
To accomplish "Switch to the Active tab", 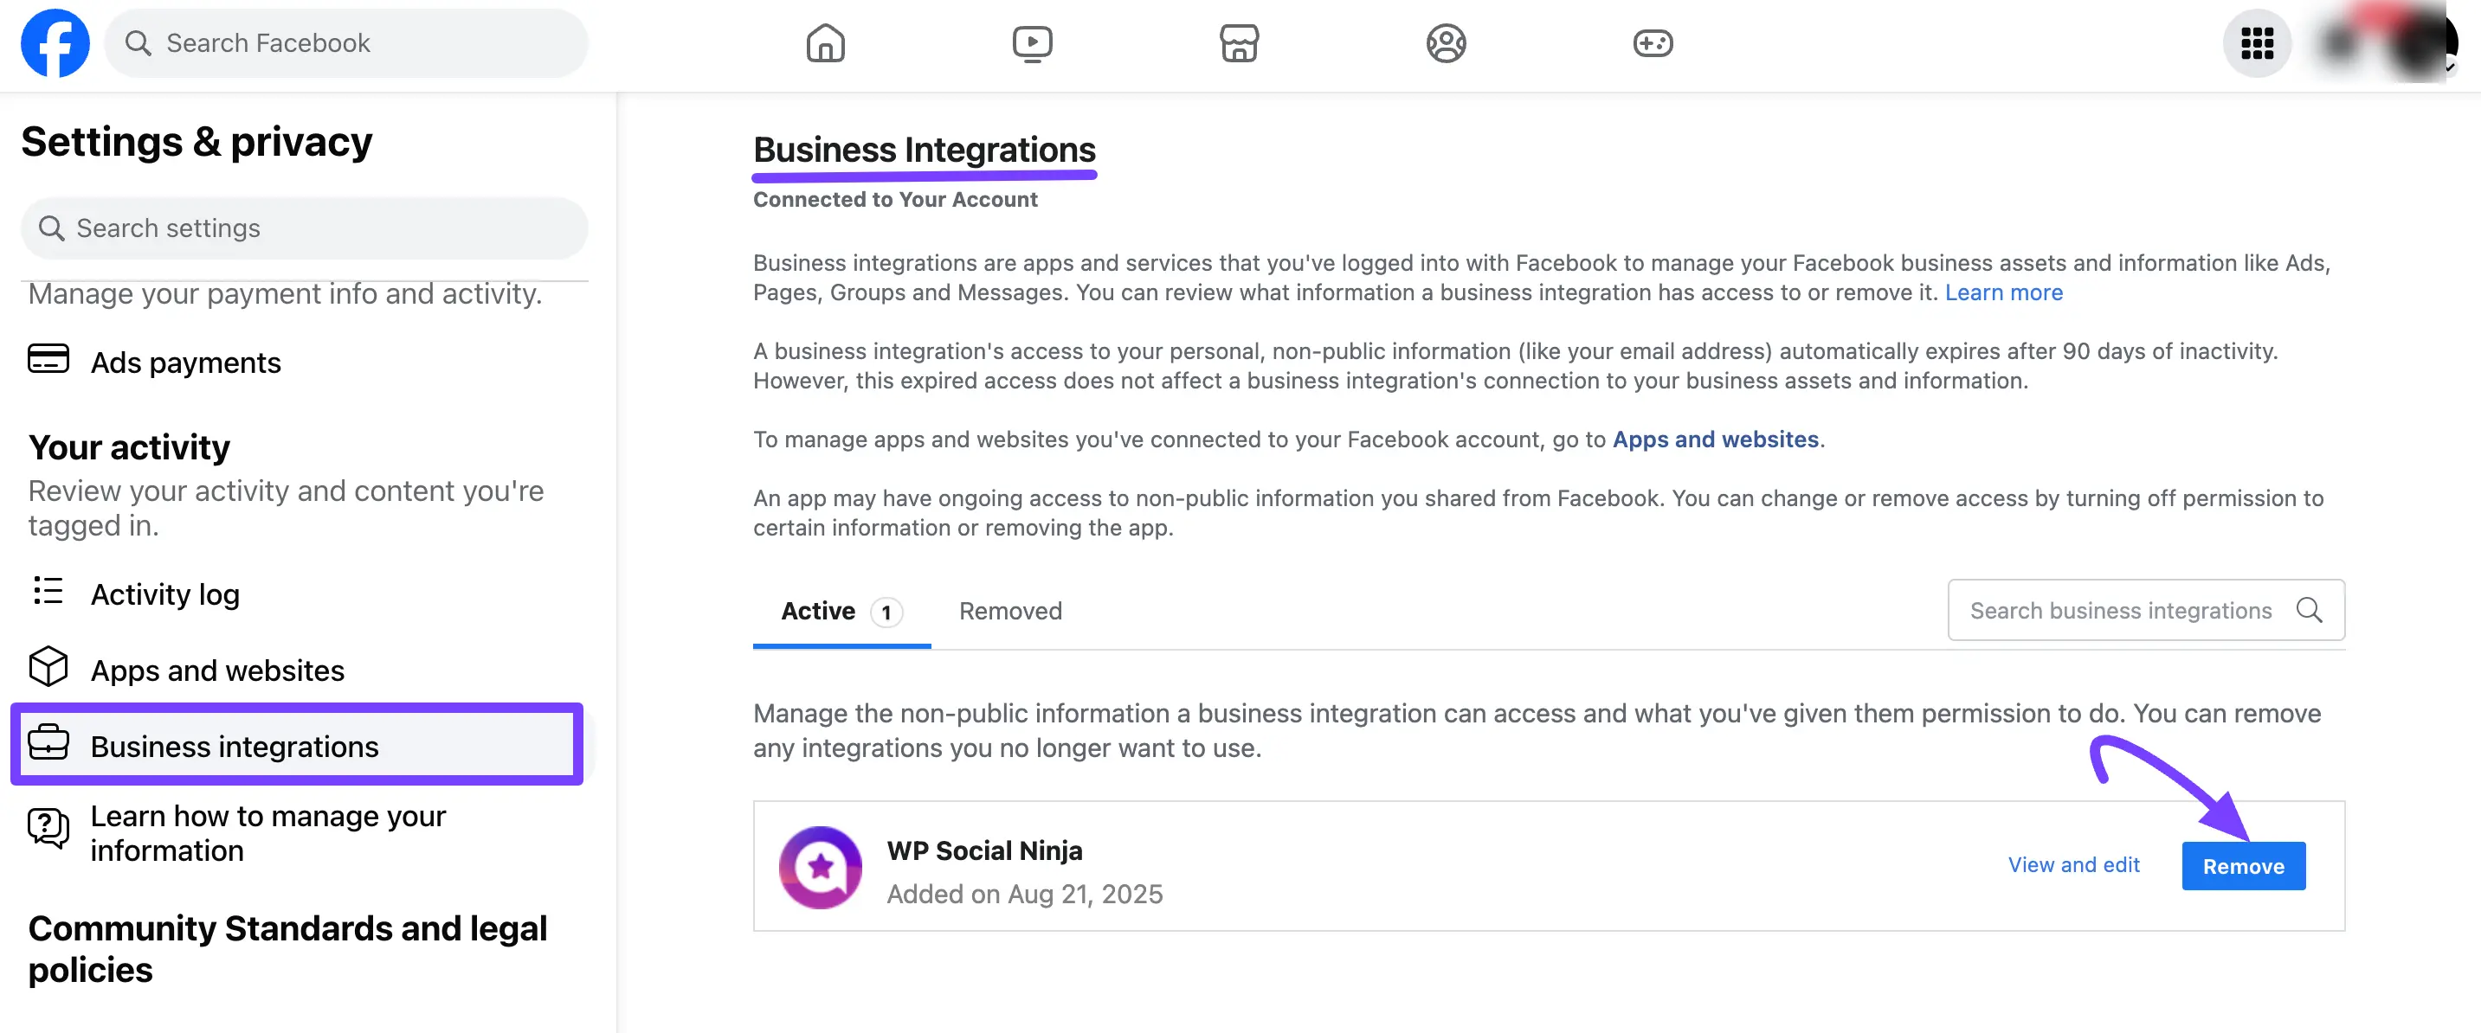I will pos(818,610).
